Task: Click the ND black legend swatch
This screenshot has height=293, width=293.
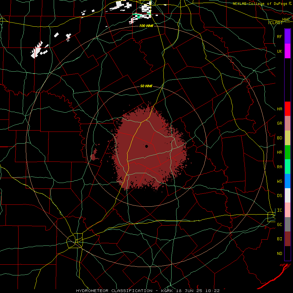Action: click(287, 253)
